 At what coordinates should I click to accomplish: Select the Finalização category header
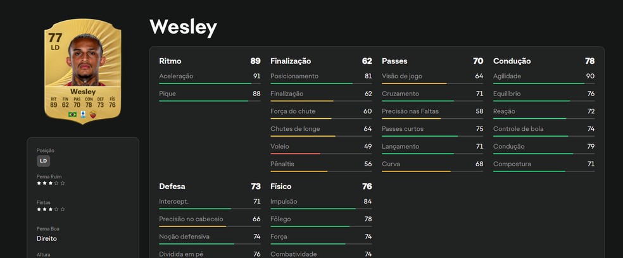[x=291, y=61]
